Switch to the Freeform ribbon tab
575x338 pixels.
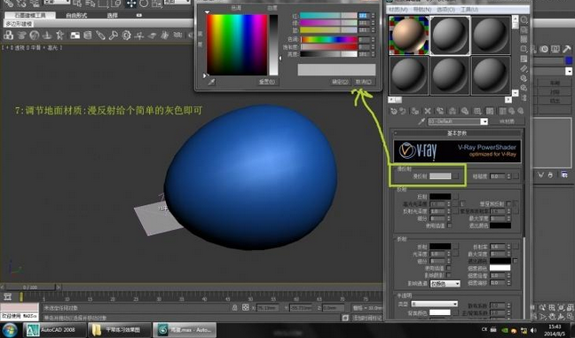click(x=76, y=15)
